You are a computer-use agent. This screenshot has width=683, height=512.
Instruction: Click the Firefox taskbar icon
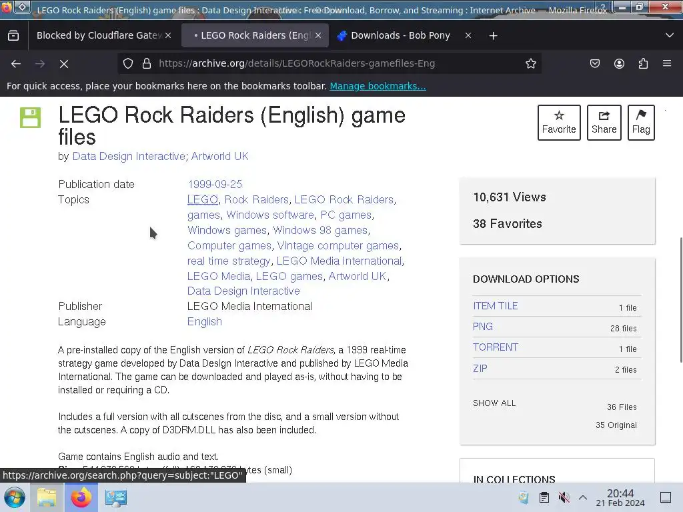pos(81,497)
